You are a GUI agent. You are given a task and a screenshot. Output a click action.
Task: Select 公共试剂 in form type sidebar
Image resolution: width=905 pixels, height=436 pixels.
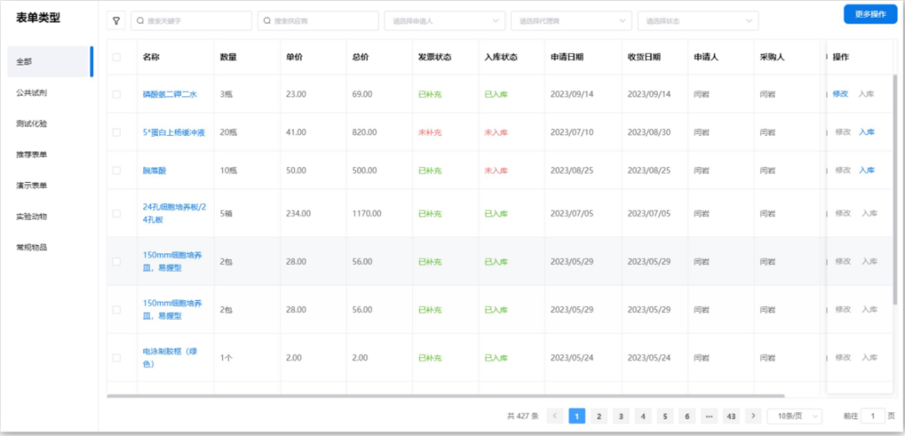click(32, 92)
